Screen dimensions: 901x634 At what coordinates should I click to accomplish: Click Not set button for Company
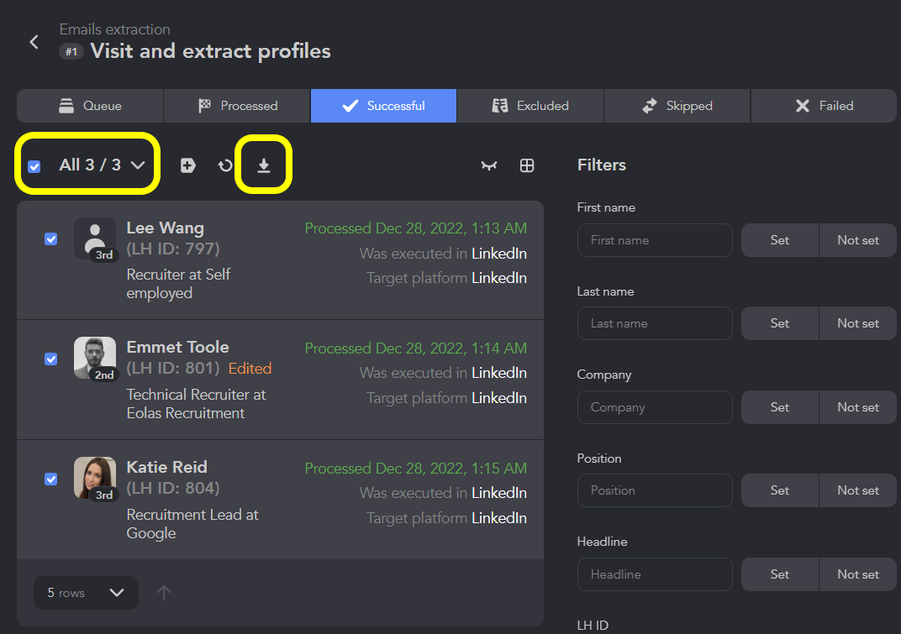(857, 407)
